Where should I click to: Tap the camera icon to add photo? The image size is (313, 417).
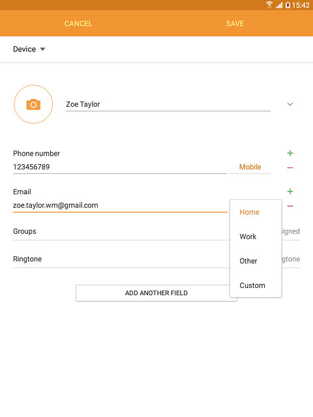33,104
